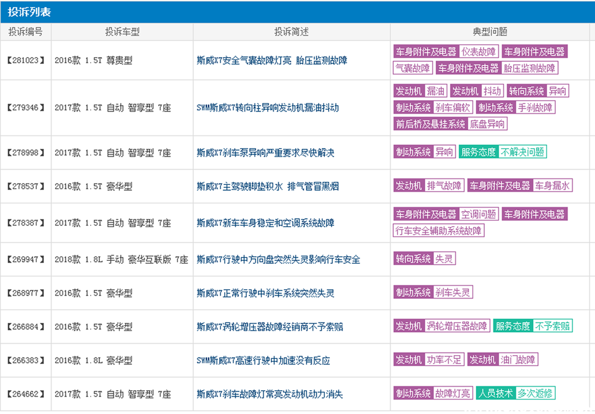Select the 空调问题 tag
Screen dimensions: 595x414
click(478, 215)
